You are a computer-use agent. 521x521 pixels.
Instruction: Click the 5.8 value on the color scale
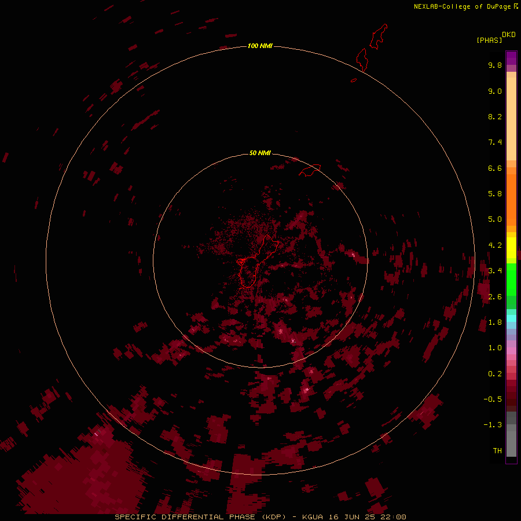(x=495, y=194)
